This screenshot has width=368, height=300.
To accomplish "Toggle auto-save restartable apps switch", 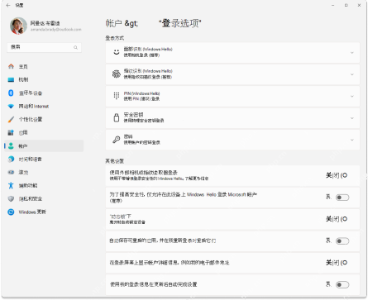I will (342, 241).
